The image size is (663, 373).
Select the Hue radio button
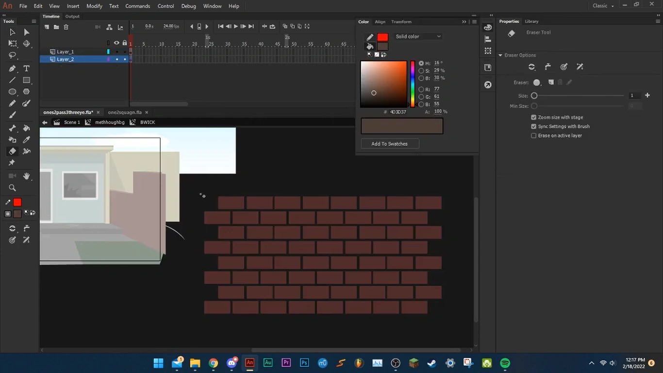421,64
